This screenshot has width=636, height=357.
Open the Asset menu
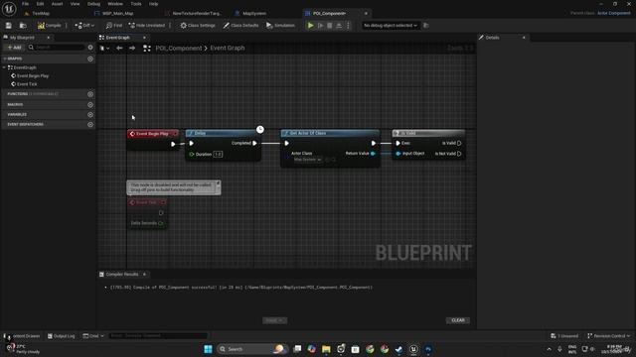57,4
